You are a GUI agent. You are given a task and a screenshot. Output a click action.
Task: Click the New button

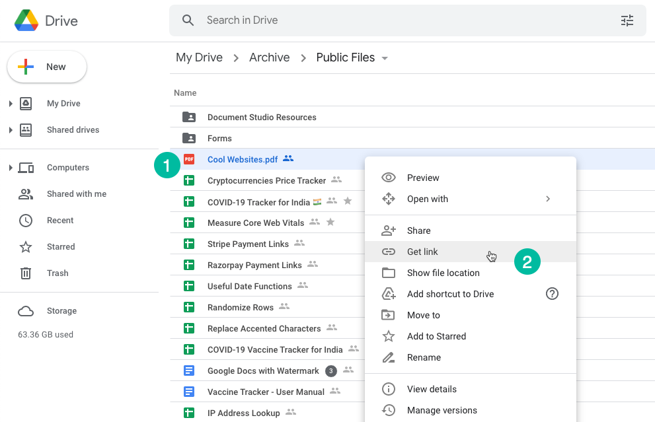pyautogui.click(x=46, y=66)
